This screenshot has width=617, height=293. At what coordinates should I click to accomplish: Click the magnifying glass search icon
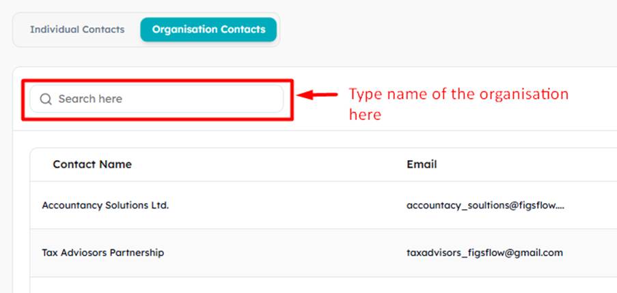pos(46,99)
